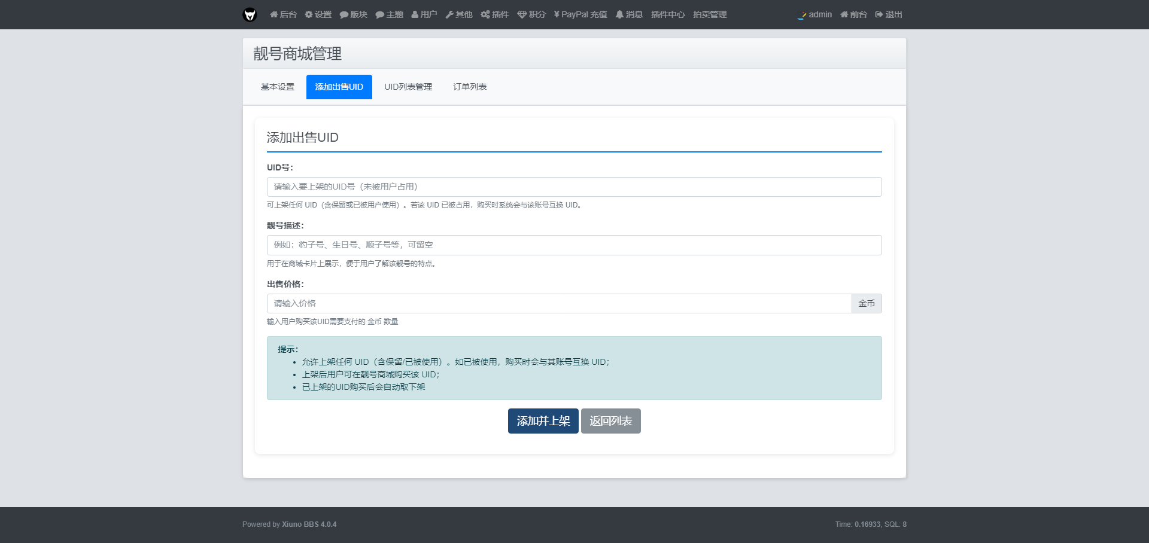This screenshot has width=1149, height=543.
Task: Open PayPal 充值 in navbar
Action: click(x=580, y=14)
